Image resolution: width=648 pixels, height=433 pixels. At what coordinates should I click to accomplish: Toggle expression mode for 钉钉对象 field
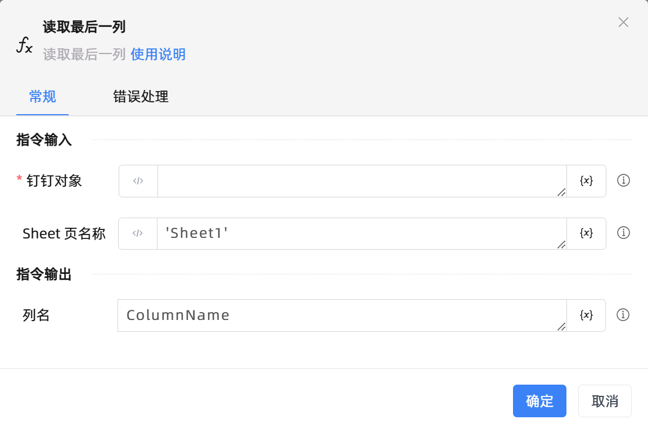click(138, 181)
